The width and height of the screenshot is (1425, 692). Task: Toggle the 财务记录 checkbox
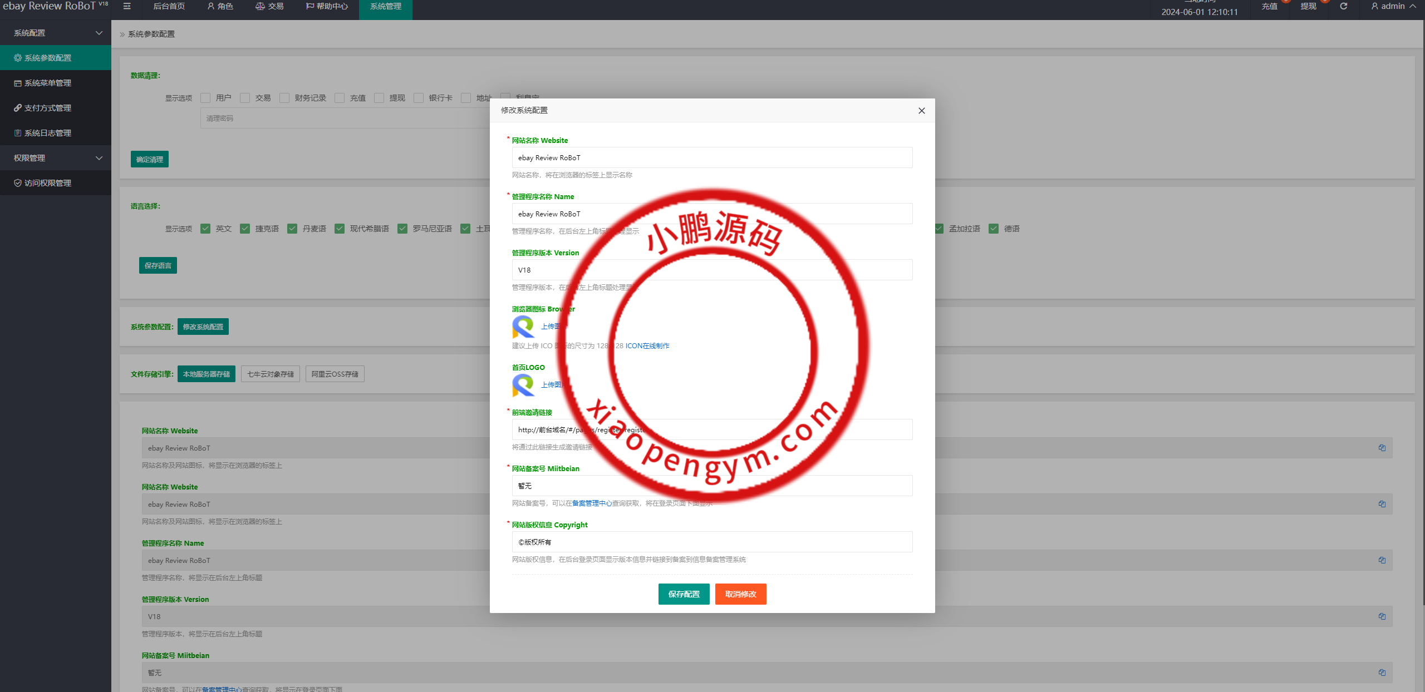pyautogui.click(x=284, y=98)
